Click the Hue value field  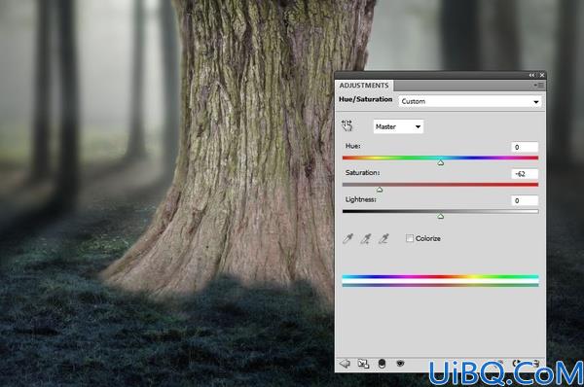coord(525,147)
